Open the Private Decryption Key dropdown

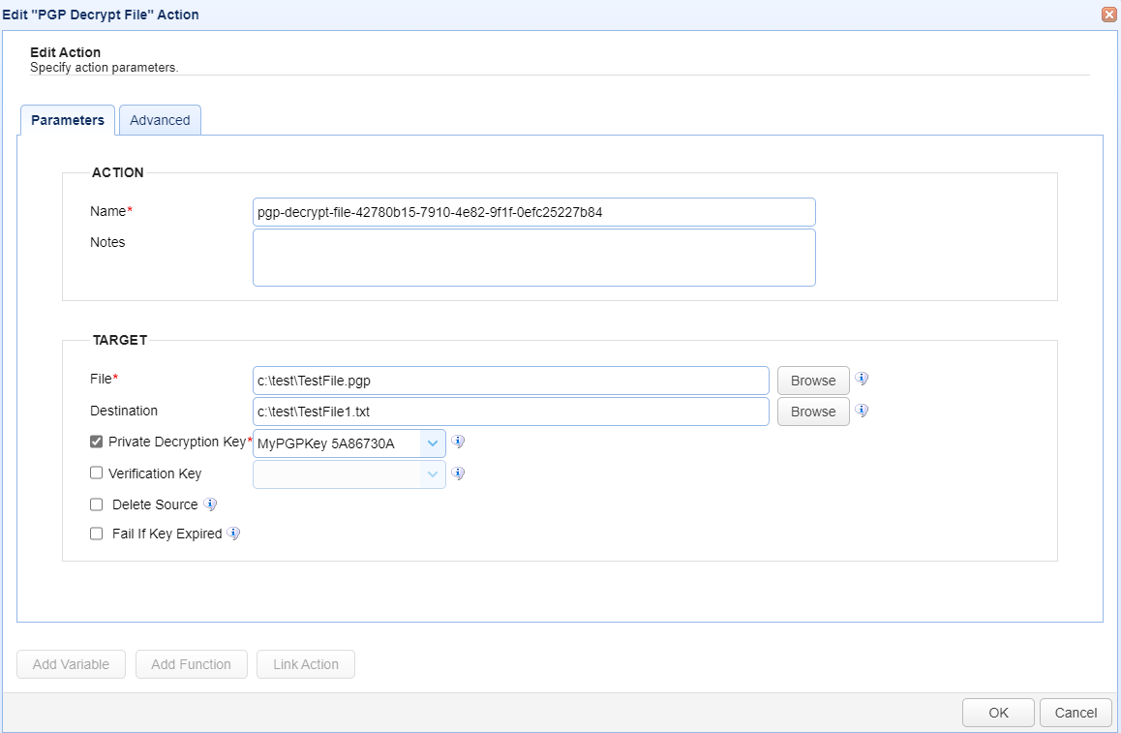432,443
